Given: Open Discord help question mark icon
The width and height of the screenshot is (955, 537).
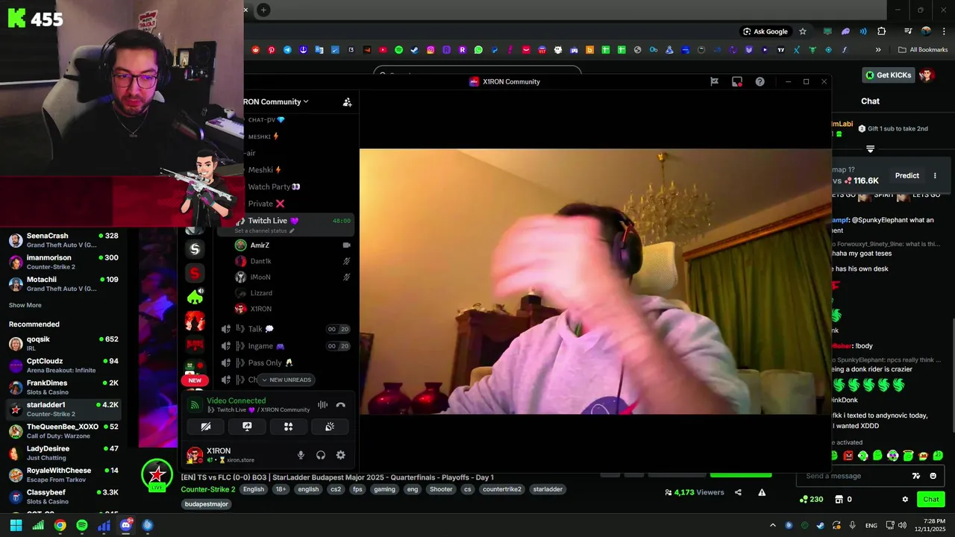Looking at the screenshot, I should coord(760,82).
